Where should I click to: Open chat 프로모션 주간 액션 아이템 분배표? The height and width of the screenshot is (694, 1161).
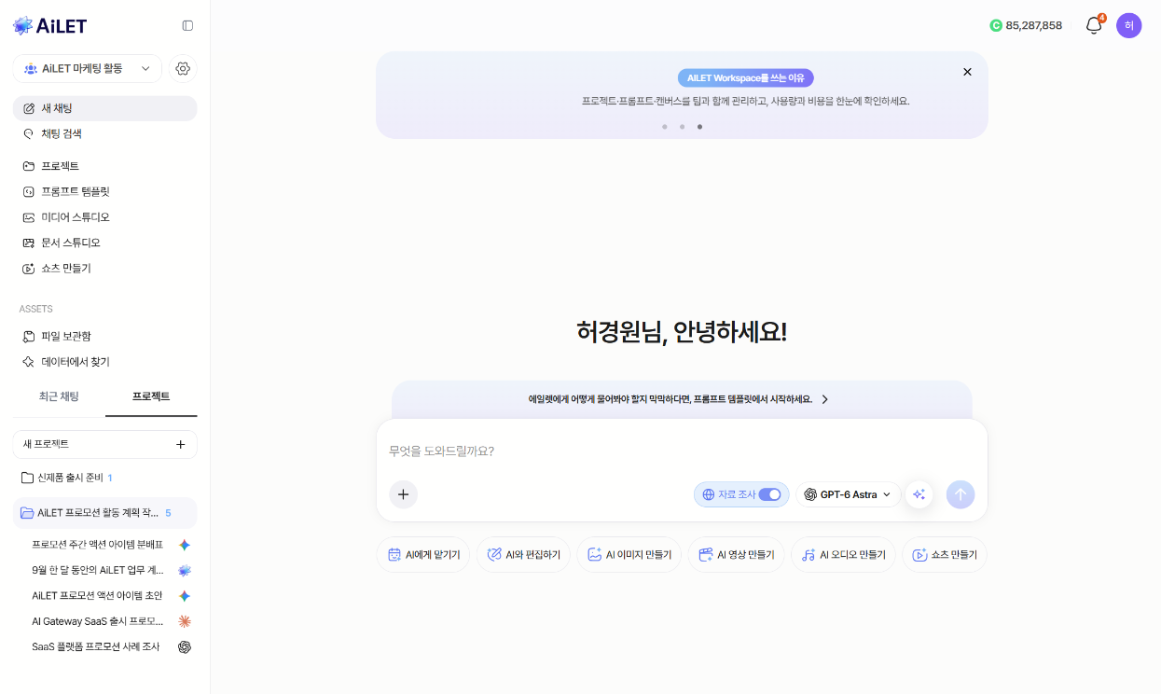98,545
